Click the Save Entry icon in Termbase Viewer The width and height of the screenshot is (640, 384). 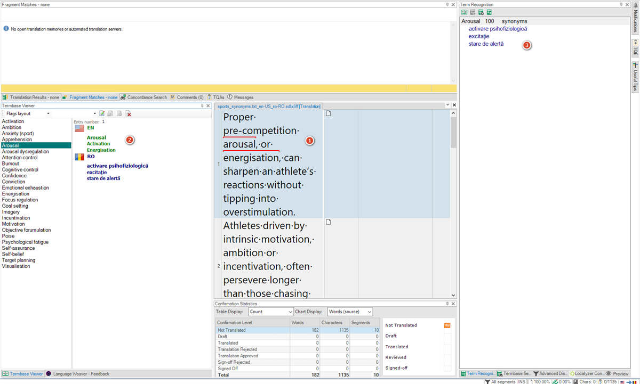pos(110,113)
